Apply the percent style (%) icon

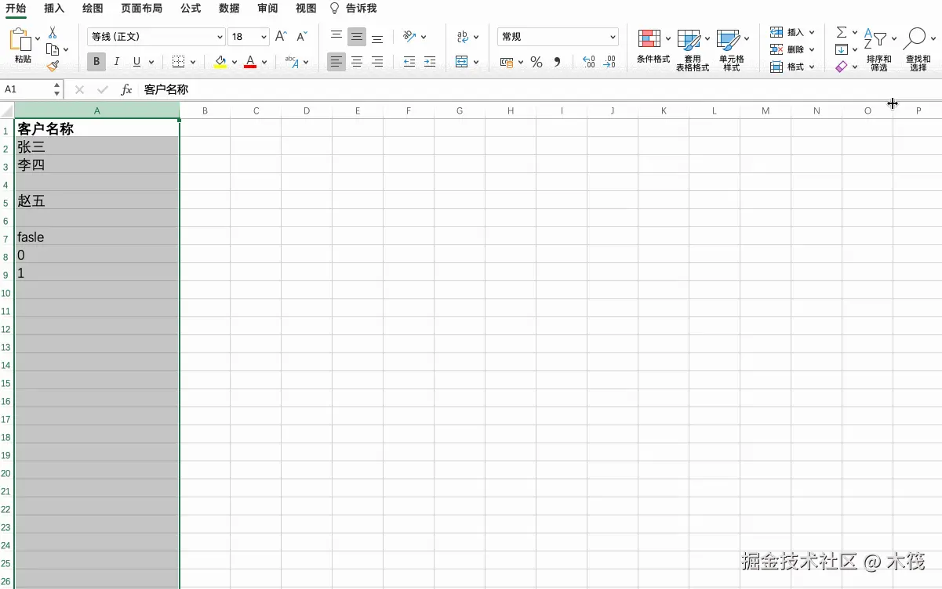[x=537, y=61]
